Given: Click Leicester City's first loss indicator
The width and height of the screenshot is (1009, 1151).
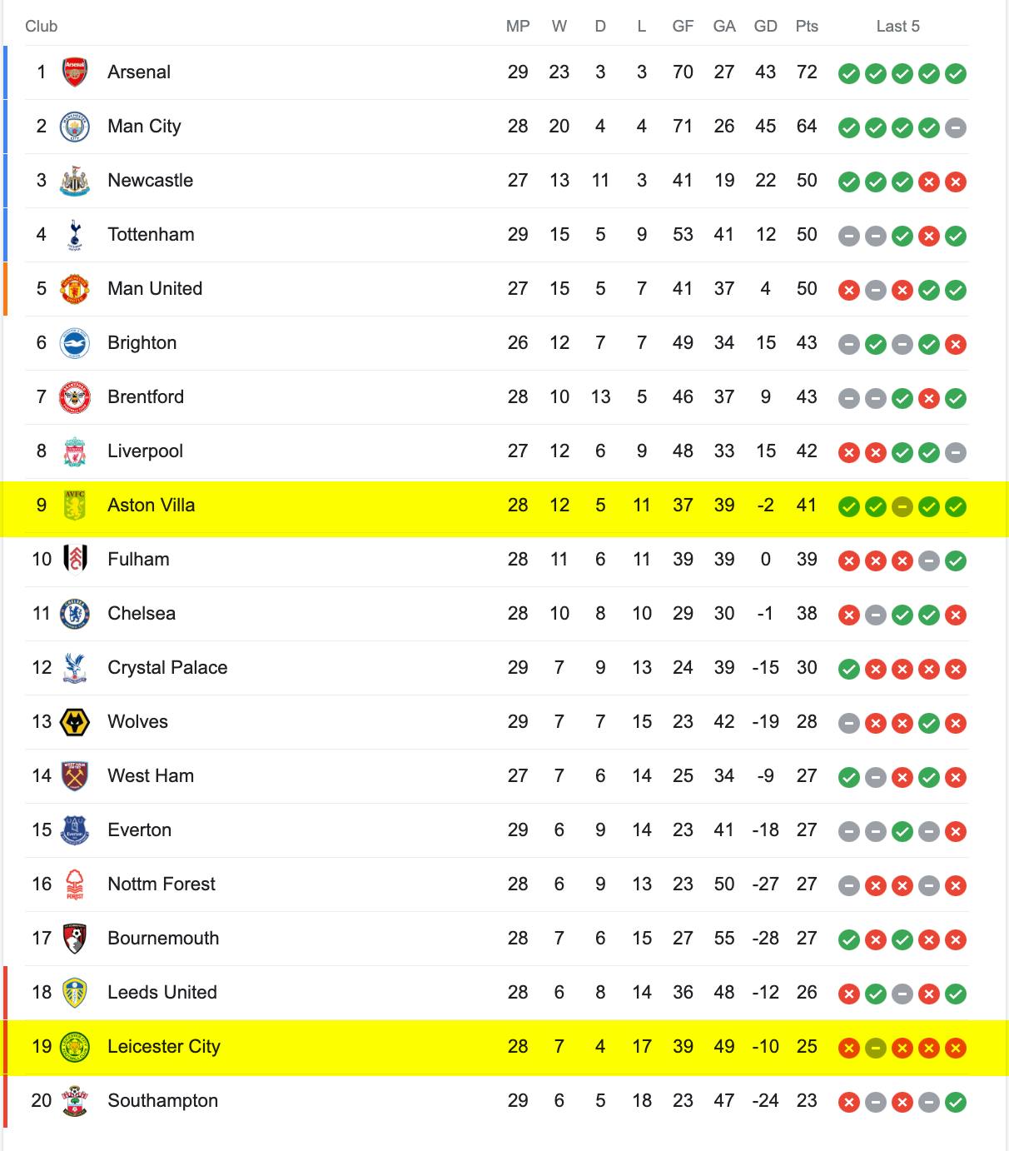Looking at the screenshot, I should pyautogui.click(x=849, y=1048).
